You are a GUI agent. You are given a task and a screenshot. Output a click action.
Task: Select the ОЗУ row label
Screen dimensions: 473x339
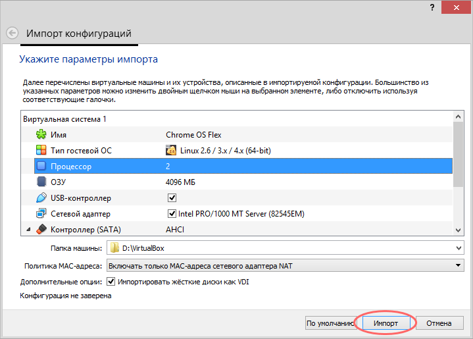(58, 182)
